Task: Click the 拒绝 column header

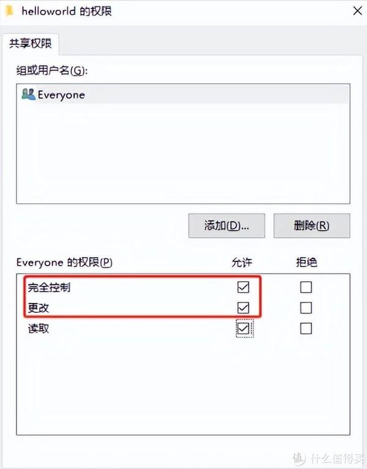Action: coord(306,262)
